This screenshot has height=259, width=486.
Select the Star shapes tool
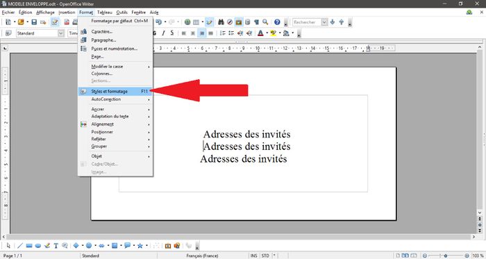140,246
